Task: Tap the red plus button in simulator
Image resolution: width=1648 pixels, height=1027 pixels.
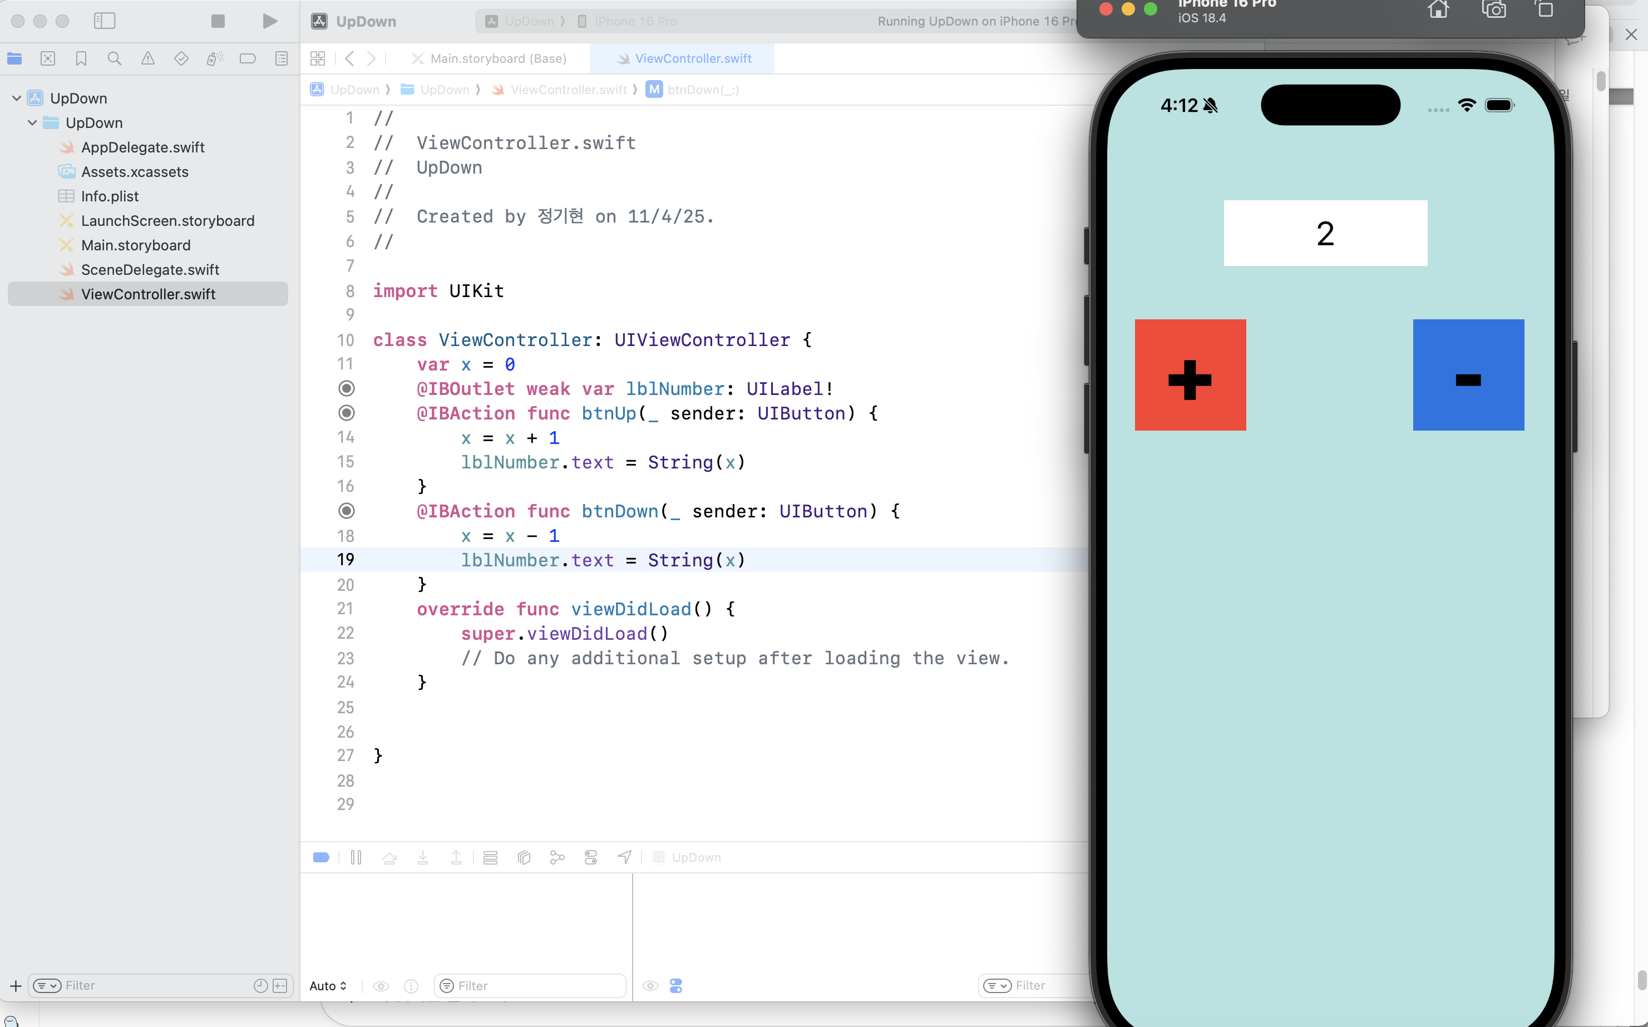Action: (x=1190, y=375)
